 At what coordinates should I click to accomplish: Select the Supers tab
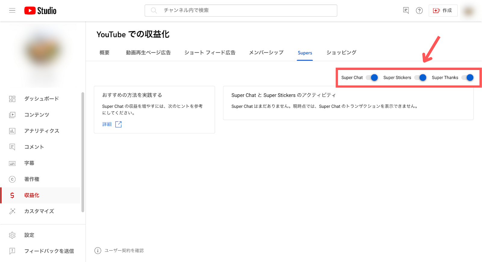305,53
